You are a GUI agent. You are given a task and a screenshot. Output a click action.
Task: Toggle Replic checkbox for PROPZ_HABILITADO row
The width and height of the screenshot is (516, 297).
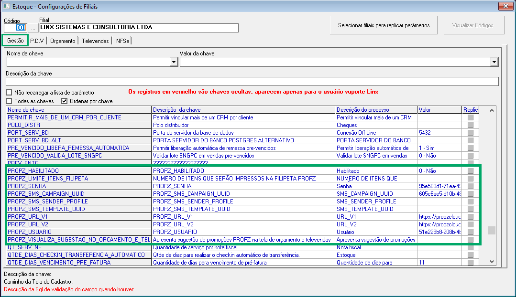tap(470, 171)
